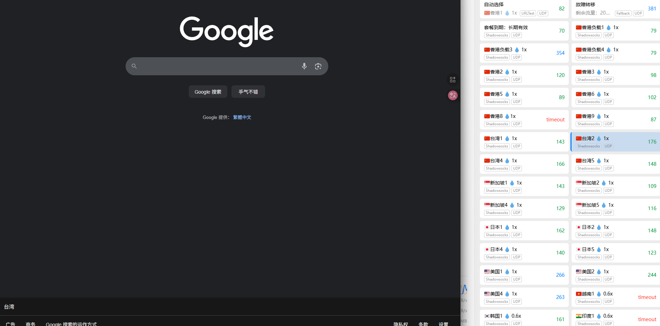Image resolution: width=660 pixels, height=326 pixels.
Task: Click the Google logo
Action: [227, 31]
